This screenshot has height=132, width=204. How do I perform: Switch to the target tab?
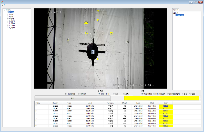pyautogui.click(x=176, y=10)
